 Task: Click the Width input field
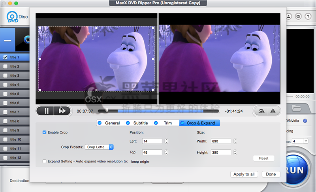(221, 141)
